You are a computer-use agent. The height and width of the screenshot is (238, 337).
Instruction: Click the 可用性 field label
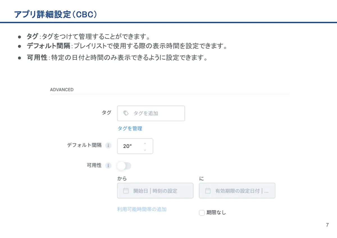coord(94,165)
